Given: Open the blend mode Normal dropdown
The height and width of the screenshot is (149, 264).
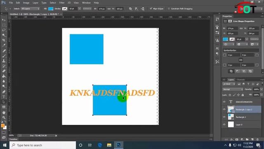Looking at the screenshot, I should [233, 89].
